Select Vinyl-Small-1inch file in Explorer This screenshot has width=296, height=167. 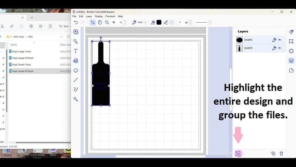[21, 65]
